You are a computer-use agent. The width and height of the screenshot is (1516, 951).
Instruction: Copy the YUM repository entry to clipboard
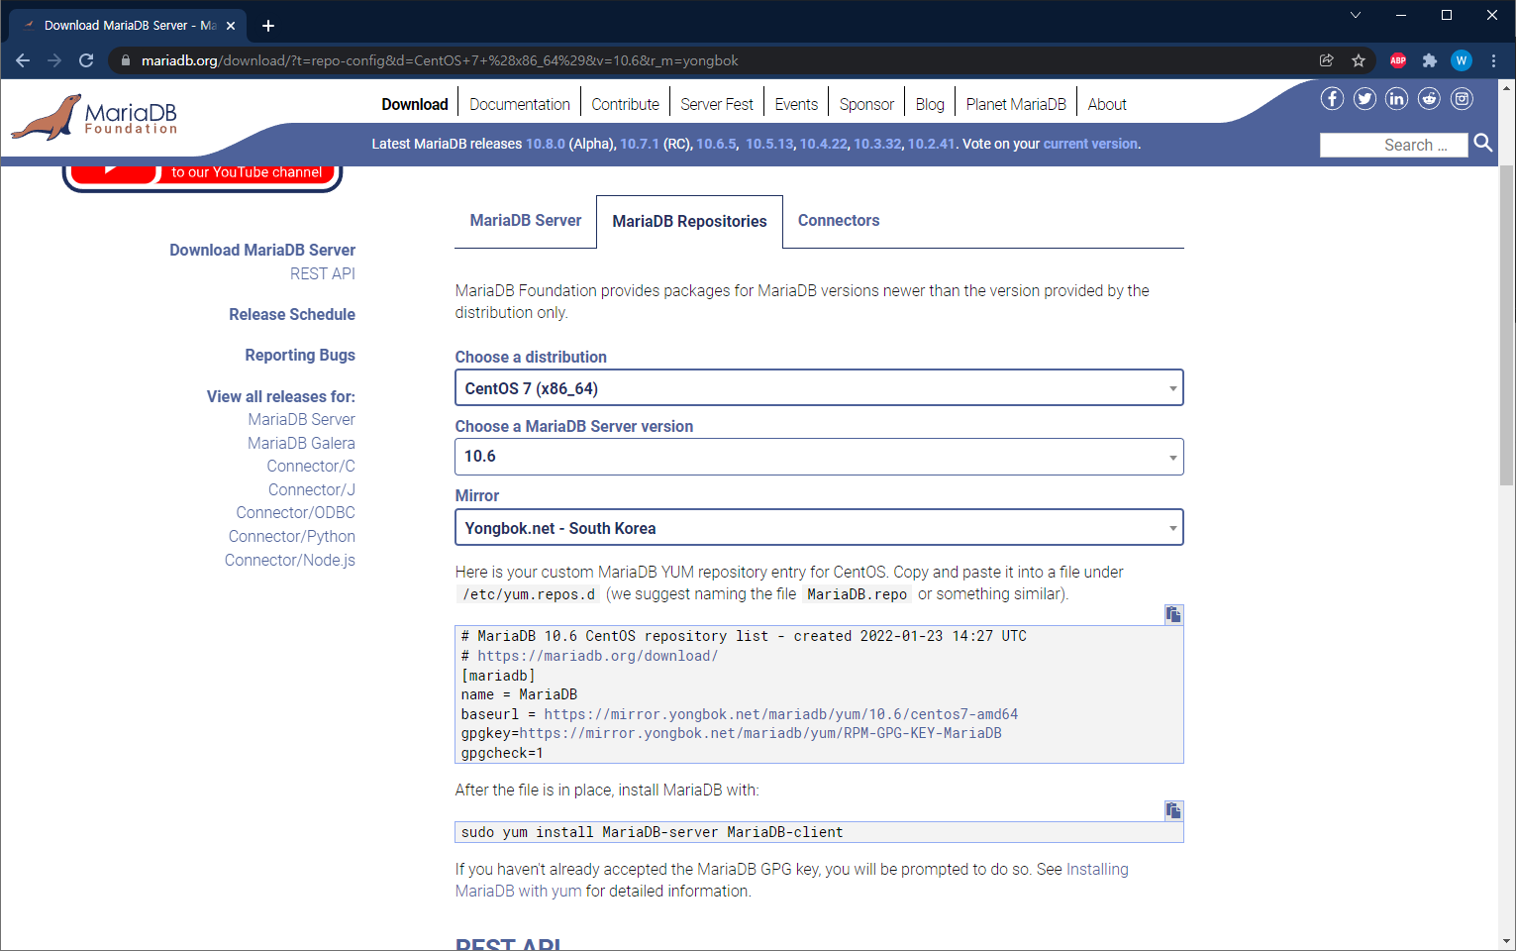[1173, 614]
